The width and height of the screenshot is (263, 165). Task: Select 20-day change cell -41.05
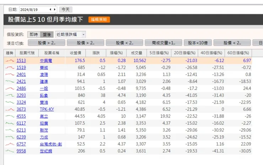[191, 95]
